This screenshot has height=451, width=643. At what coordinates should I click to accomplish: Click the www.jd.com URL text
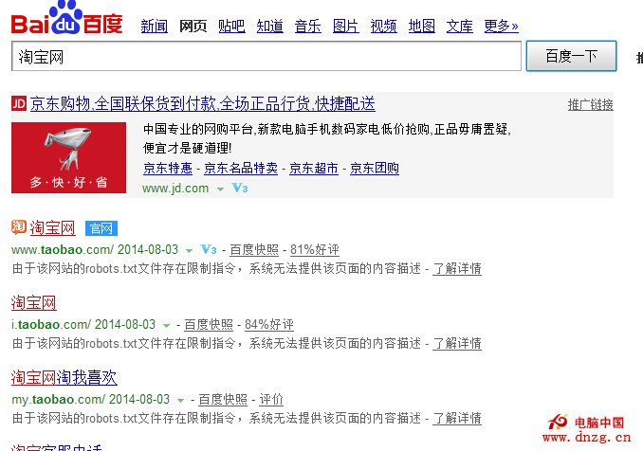click(175, 189)
